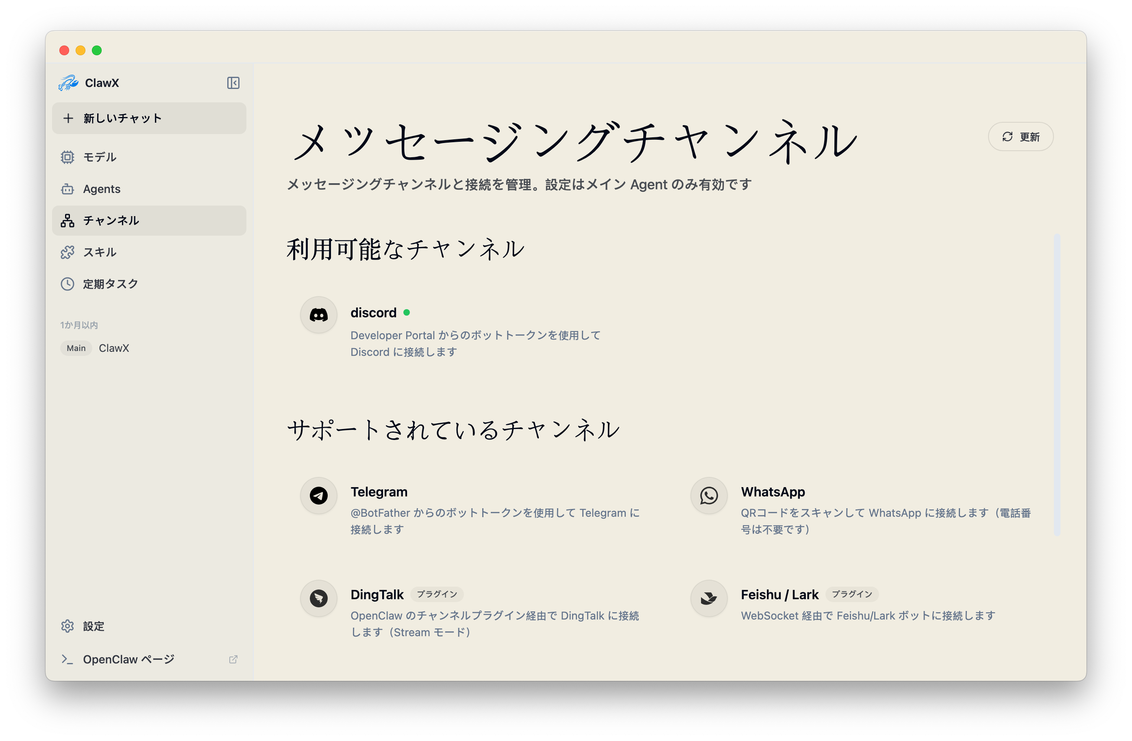
Task: Click the Discord channel icon
Action: click(x=319, y=315)
